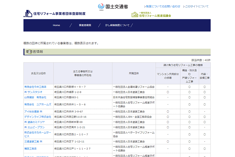View 三建塗装工業 ㈱ entry
The width and height of the screenshot is (235, 157).
(34, 142)
